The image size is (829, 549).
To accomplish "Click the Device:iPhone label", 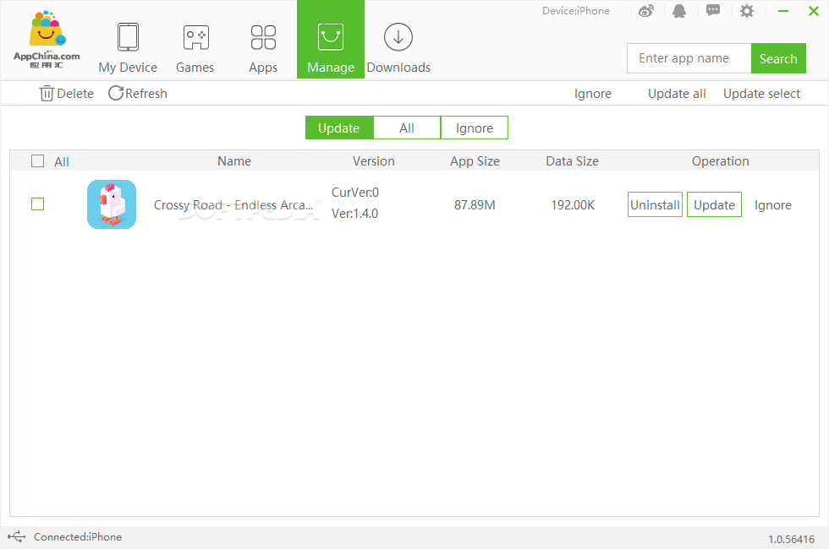I will pos(576,10).
